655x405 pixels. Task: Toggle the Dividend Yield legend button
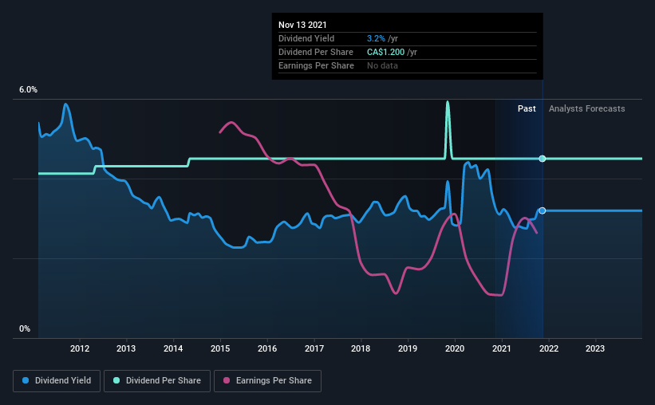[x=57, y=381]
